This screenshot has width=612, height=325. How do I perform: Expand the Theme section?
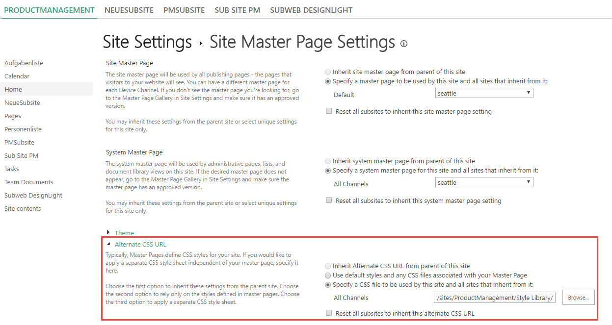124,233
